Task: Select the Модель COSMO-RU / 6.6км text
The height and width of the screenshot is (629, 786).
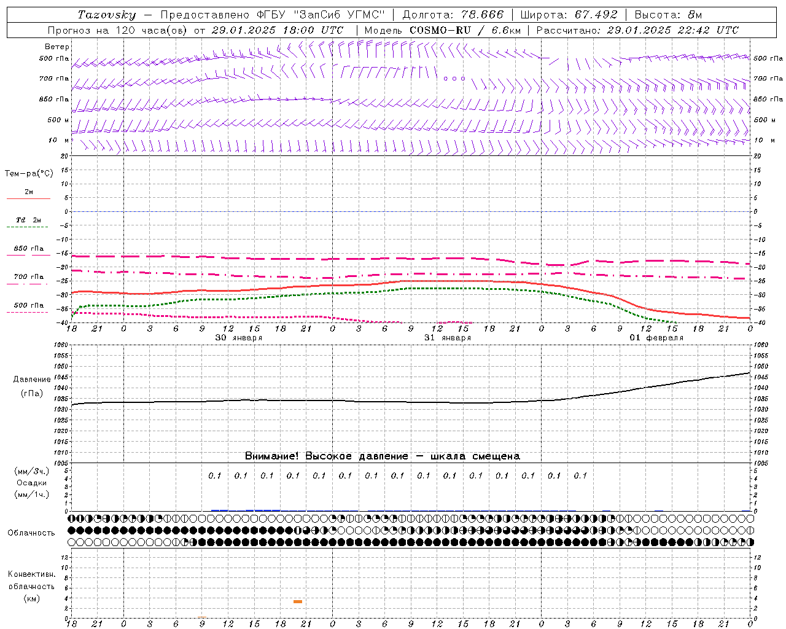Action: 443,30
